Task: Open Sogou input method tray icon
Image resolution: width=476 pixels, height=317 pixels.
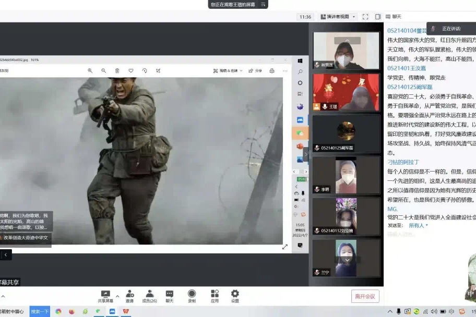Action: [462, 312]
